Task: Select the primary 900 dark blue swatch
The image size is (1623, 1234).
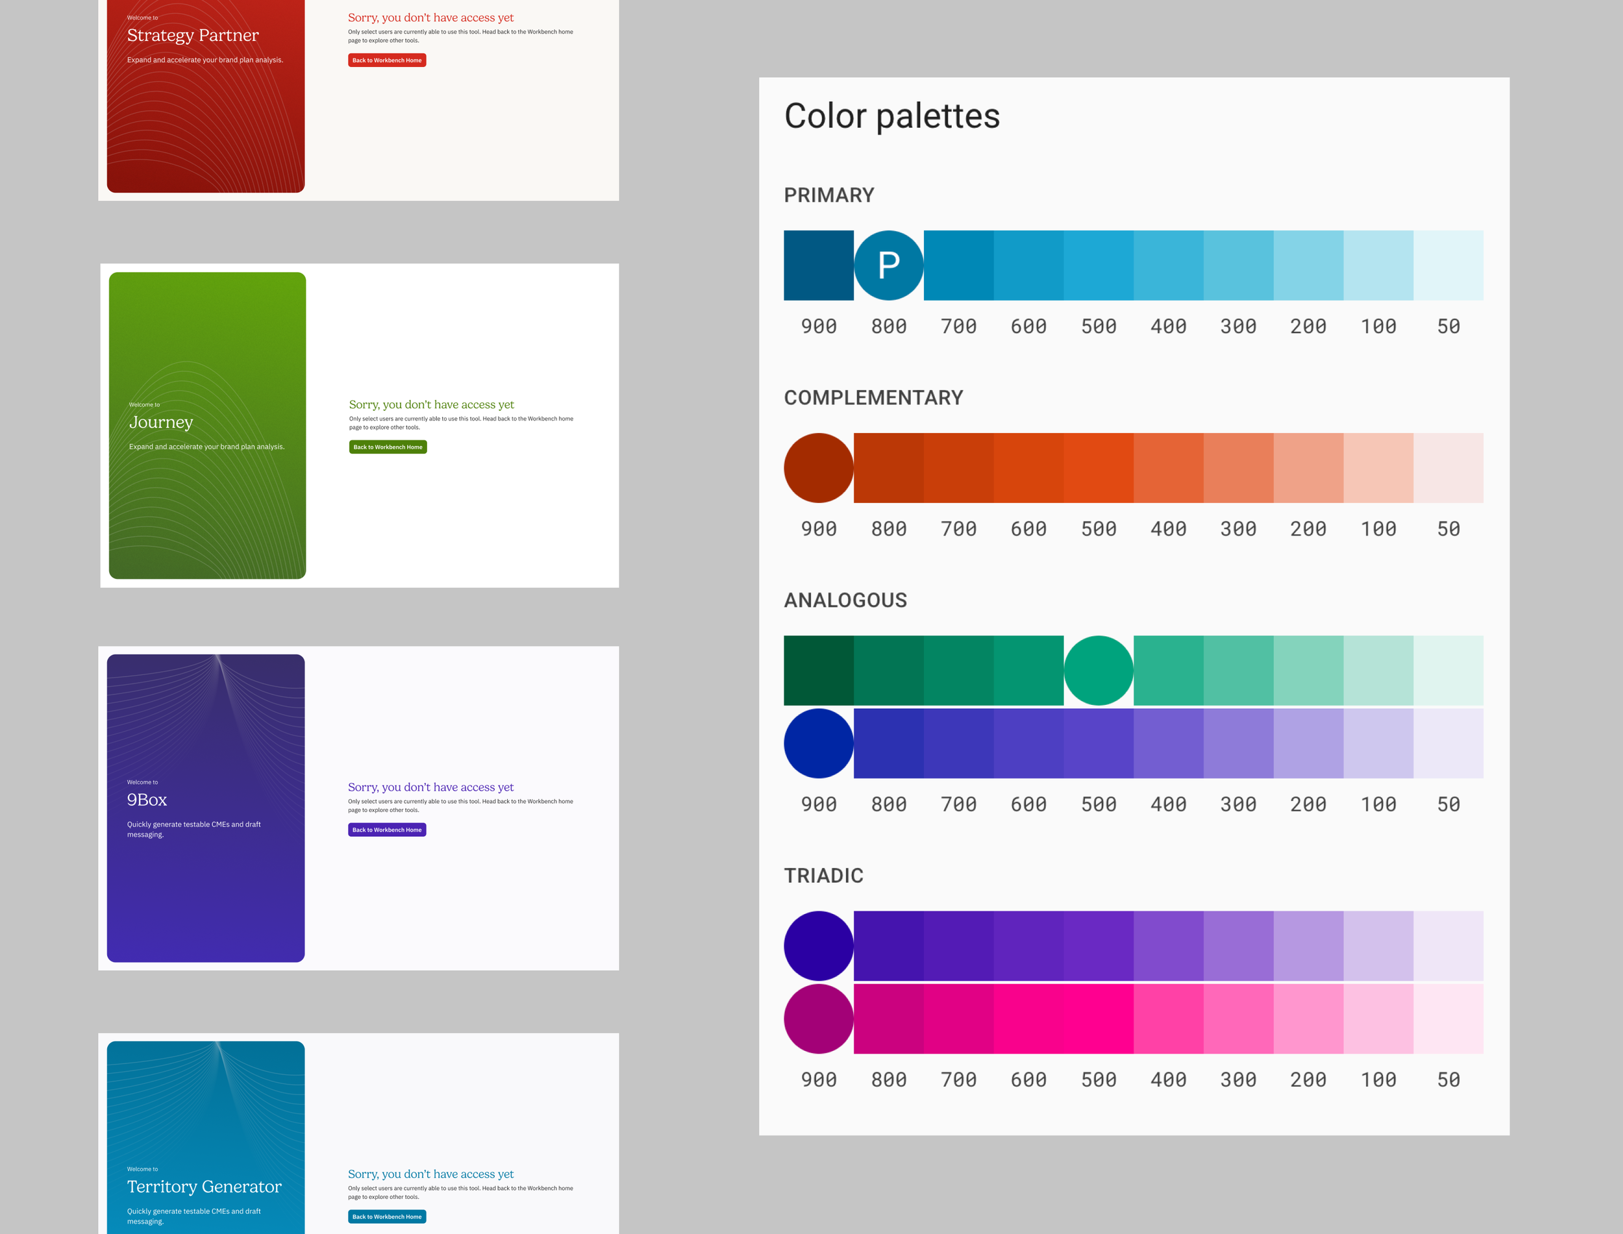Action: tap(818, 265)
